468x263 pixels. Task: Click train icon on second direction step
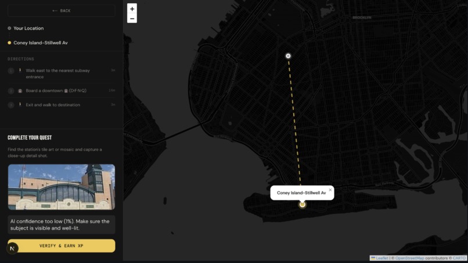(x=20, y=90)
